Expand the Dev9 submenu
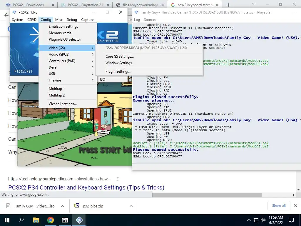Image resolution: width=301 pixels, height=226 pixels. 68,67
